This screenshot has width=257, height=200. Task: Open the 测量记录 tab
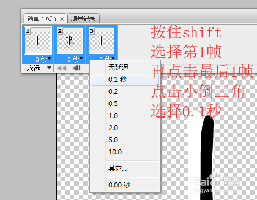(83, 19)
